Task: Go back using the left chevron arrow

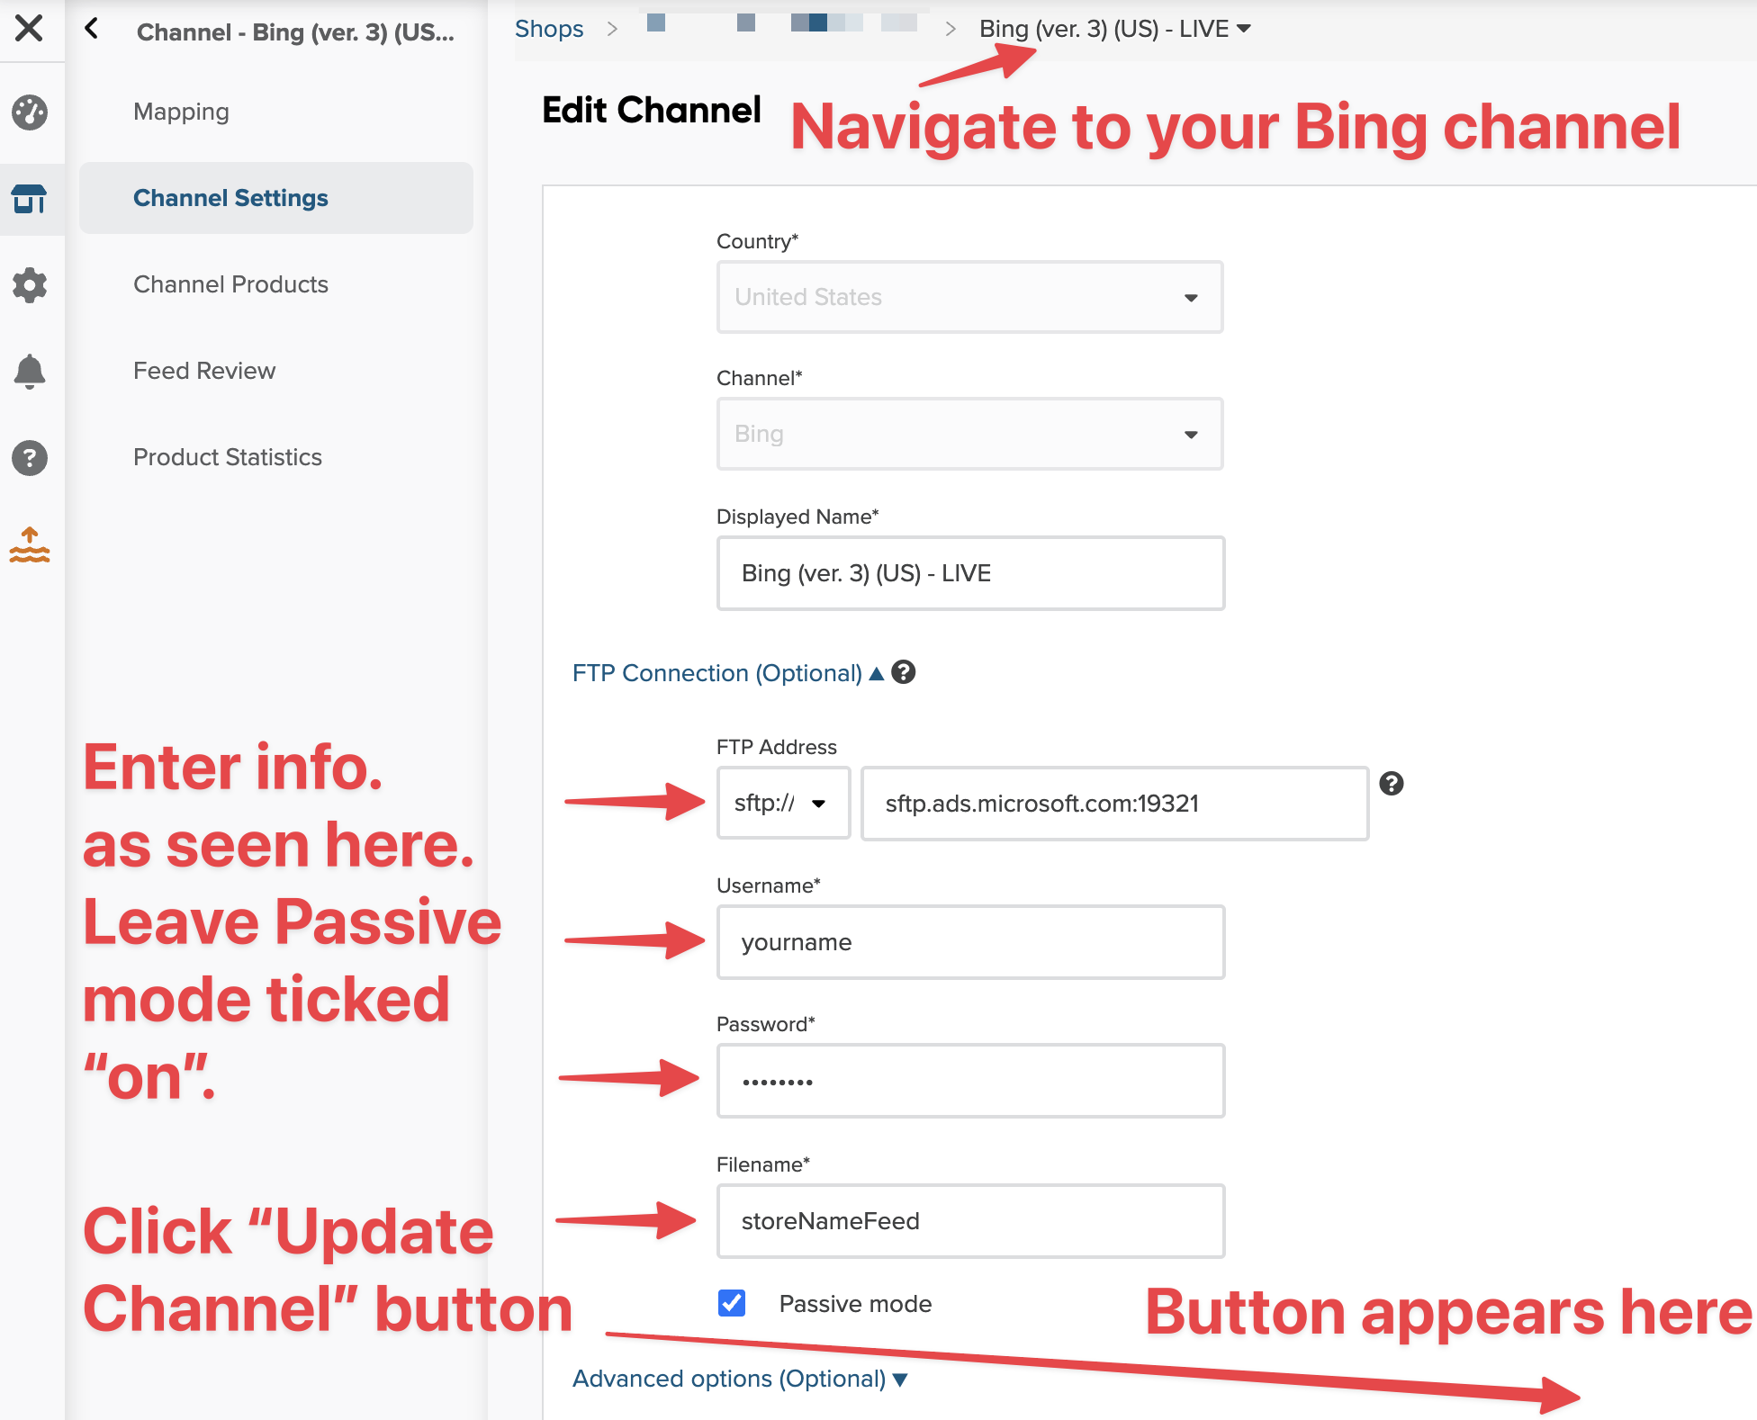Action: 91,29
